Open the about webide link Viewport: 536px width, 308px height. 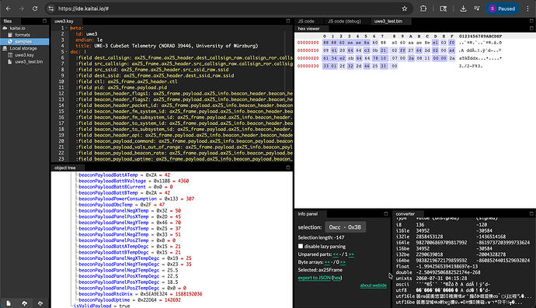click(374, 286)
